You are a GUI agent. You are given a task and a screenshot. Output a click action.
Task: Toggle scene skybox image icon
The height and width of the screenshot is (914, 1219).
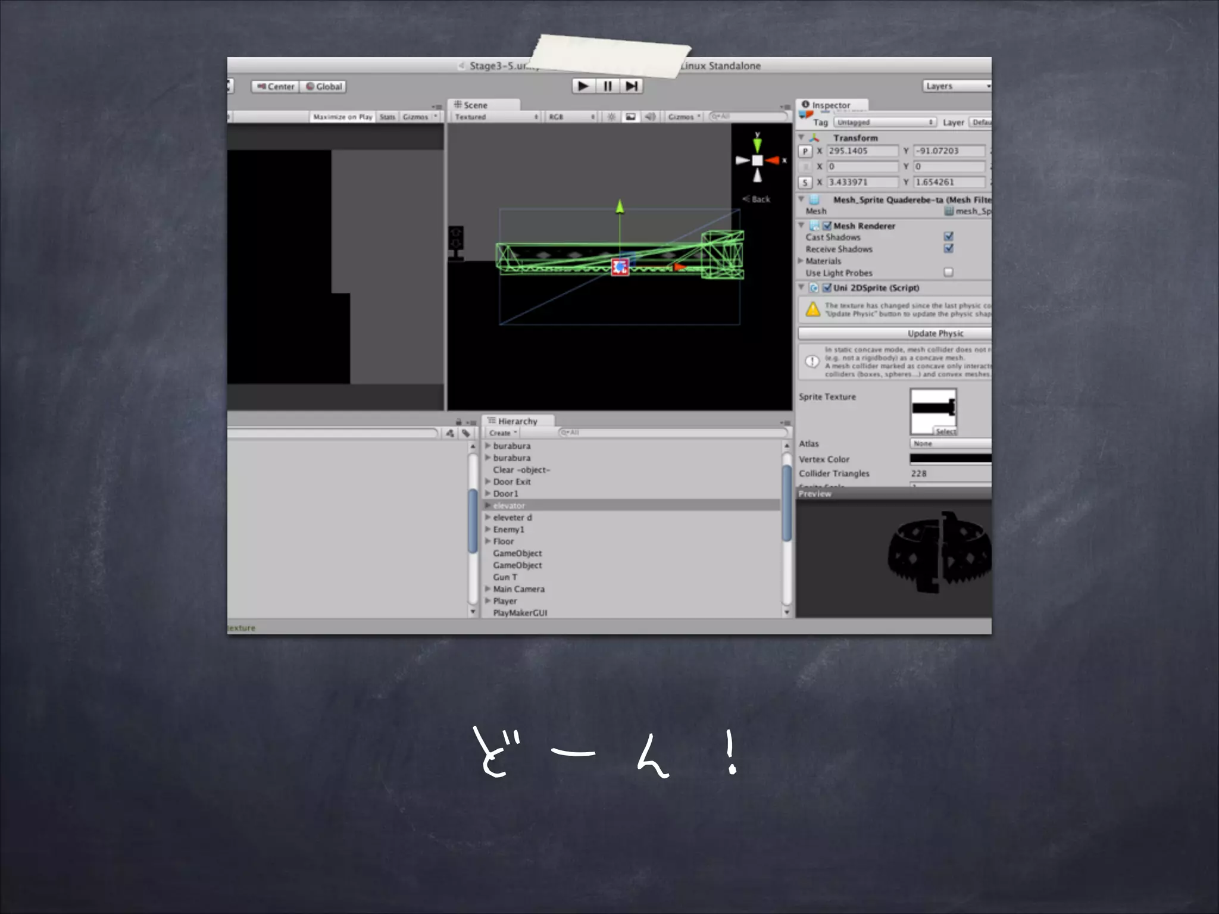coord(630,117)
